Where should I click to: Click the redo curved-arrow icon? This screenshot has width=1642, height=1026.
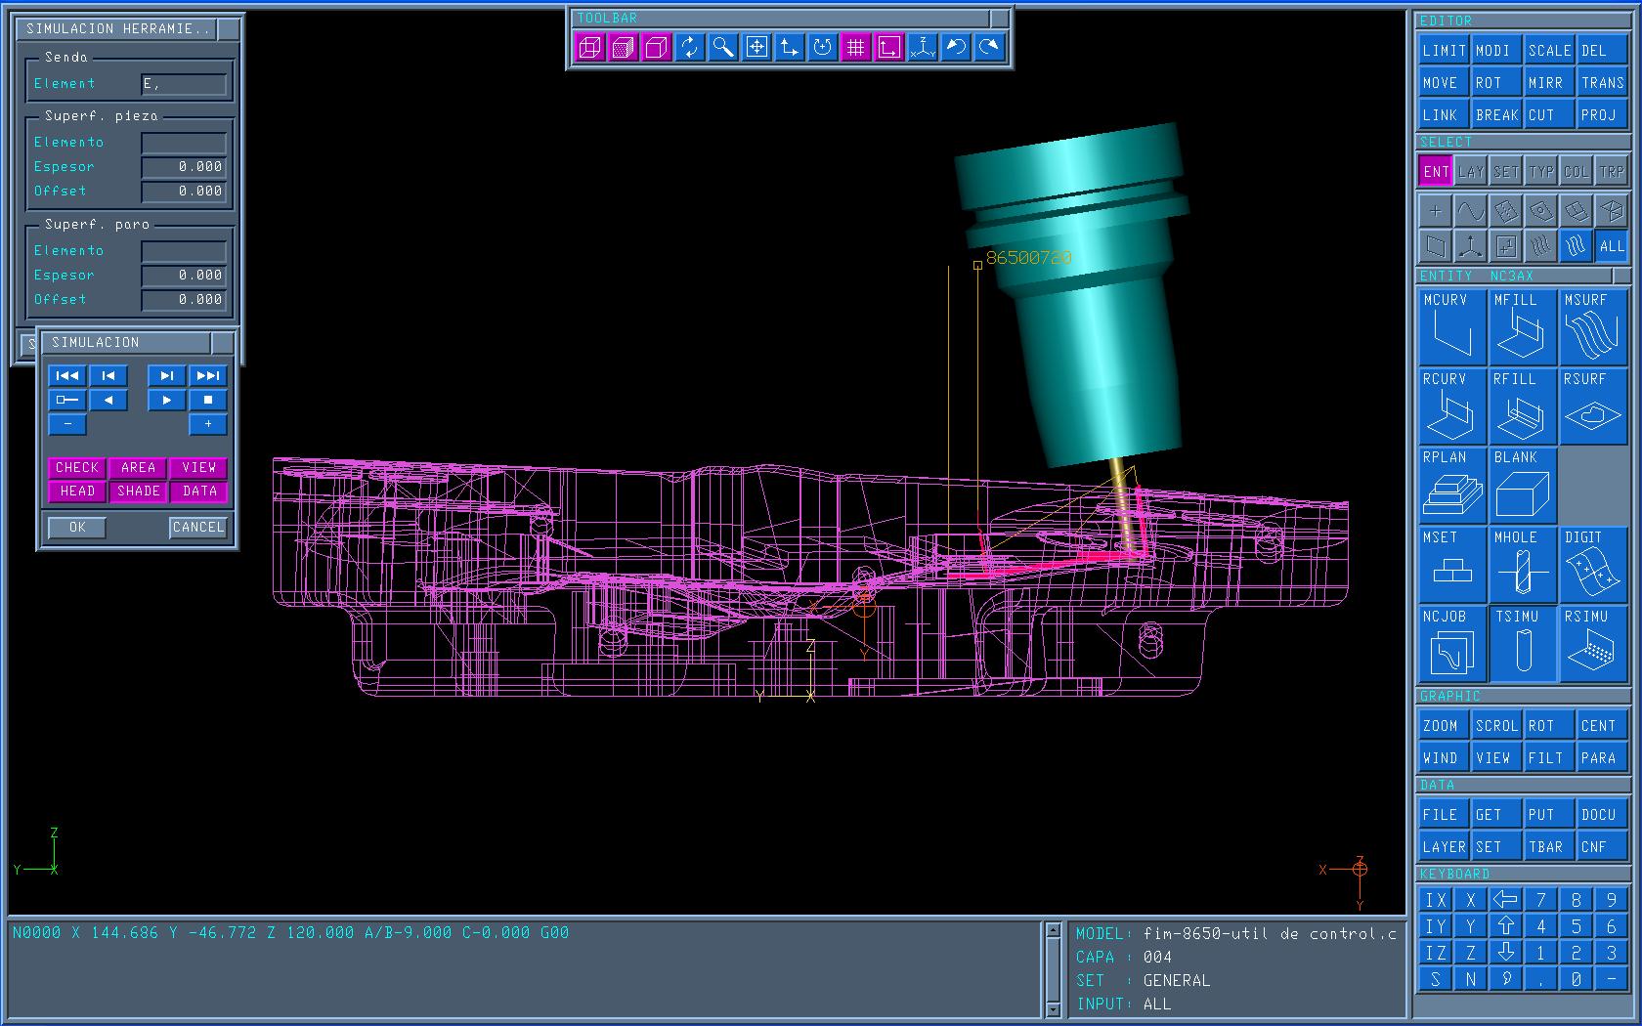click(989, 47)
